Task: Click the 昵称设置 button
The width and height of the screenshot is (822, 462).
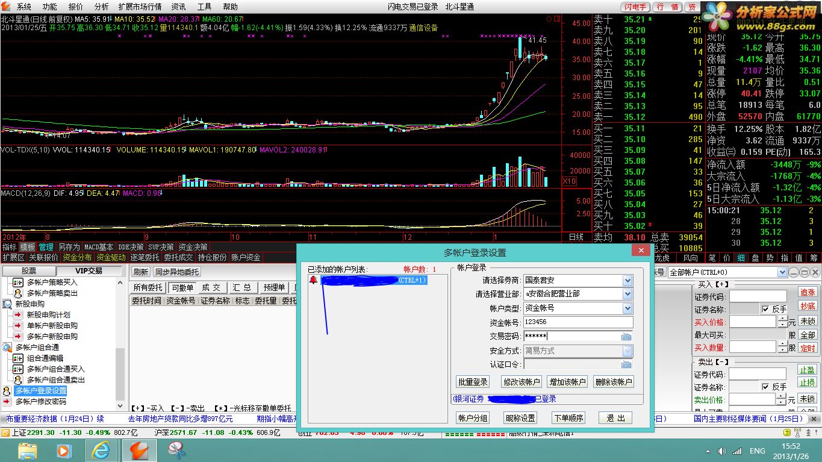Action: [x=520, y=418]
